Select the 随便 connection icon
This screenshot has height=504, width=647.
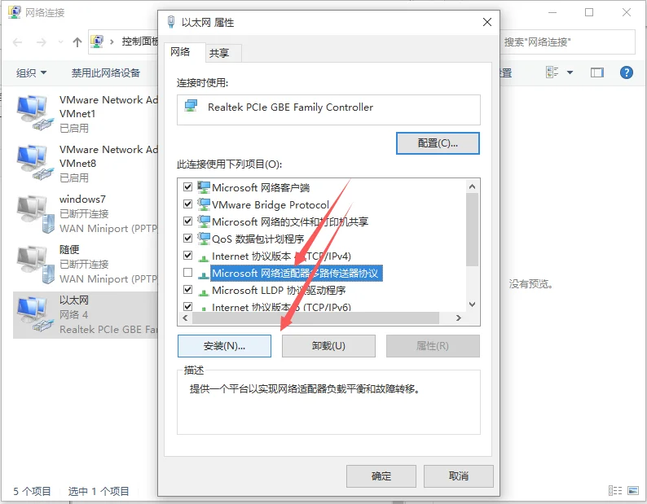(x=35, y=264)
